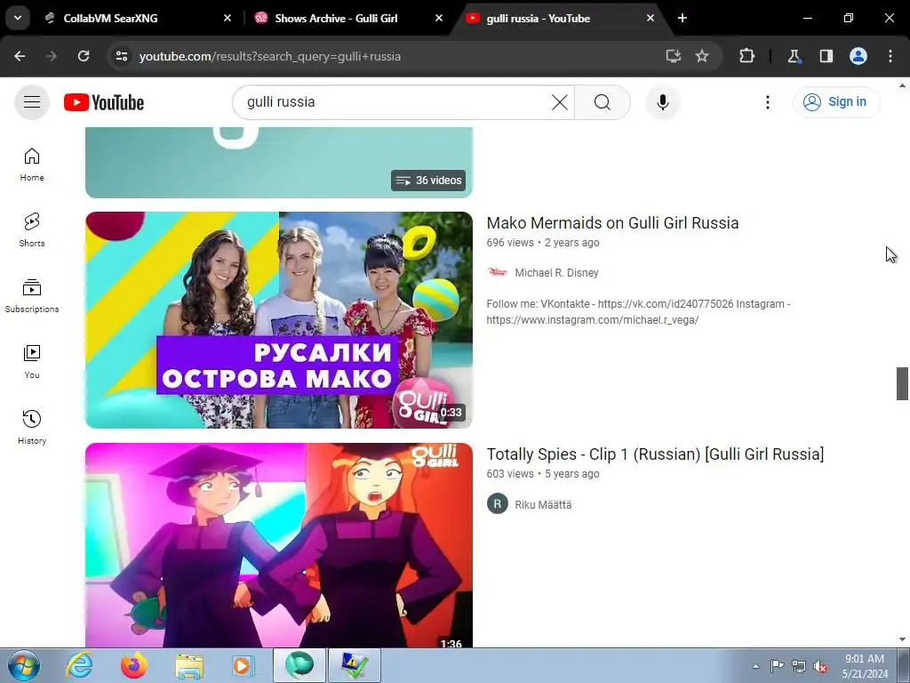
Task: Open Chrome extensions puzzle icon
Action: 746,56
